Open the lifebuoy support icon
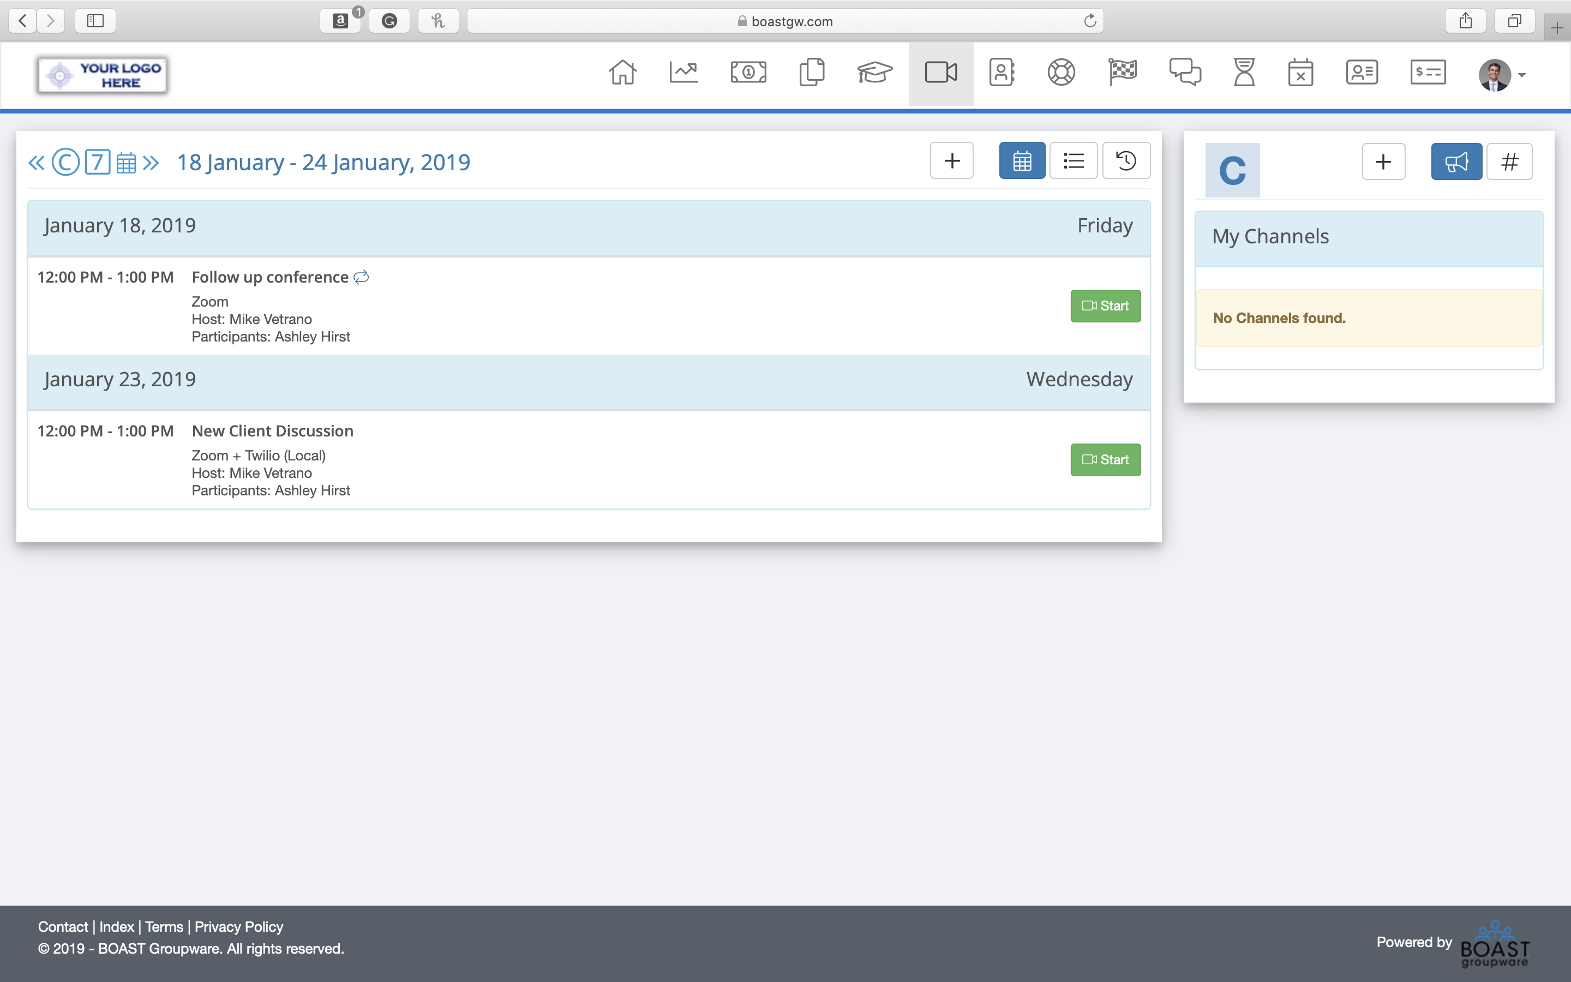 (1061, 72)
